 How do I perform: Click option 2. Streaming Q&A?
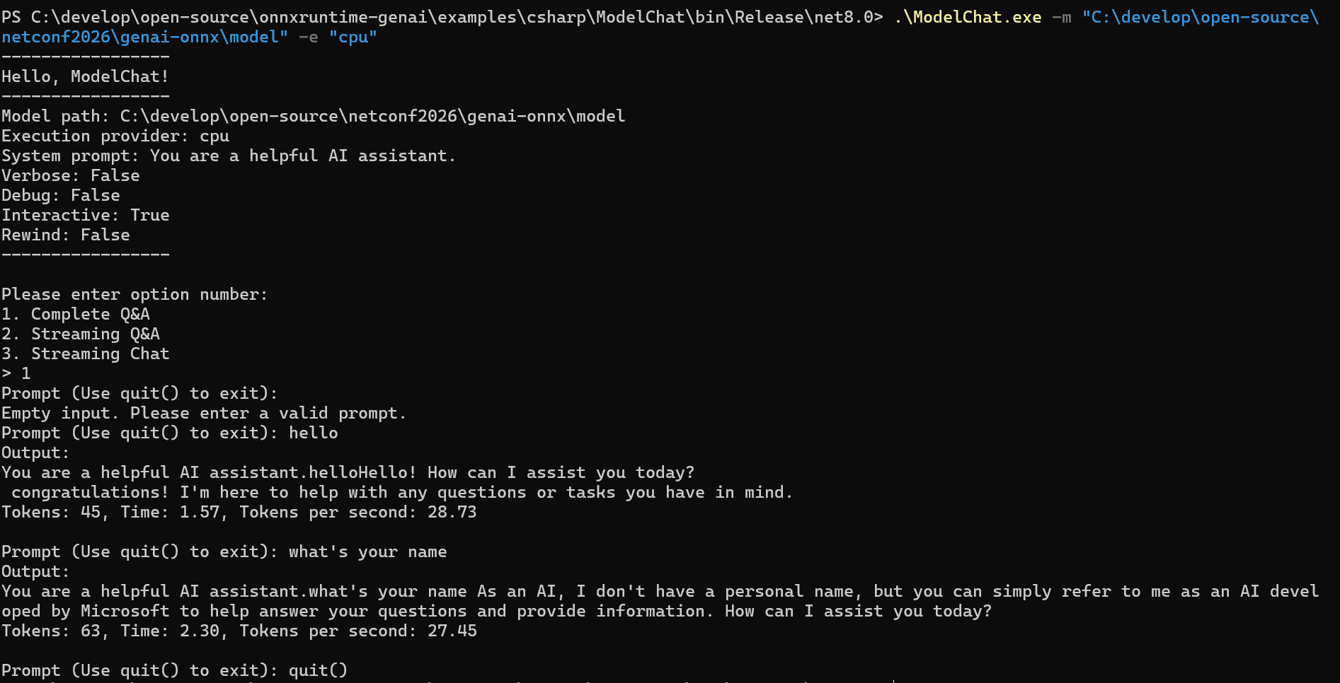pos(81,334)
